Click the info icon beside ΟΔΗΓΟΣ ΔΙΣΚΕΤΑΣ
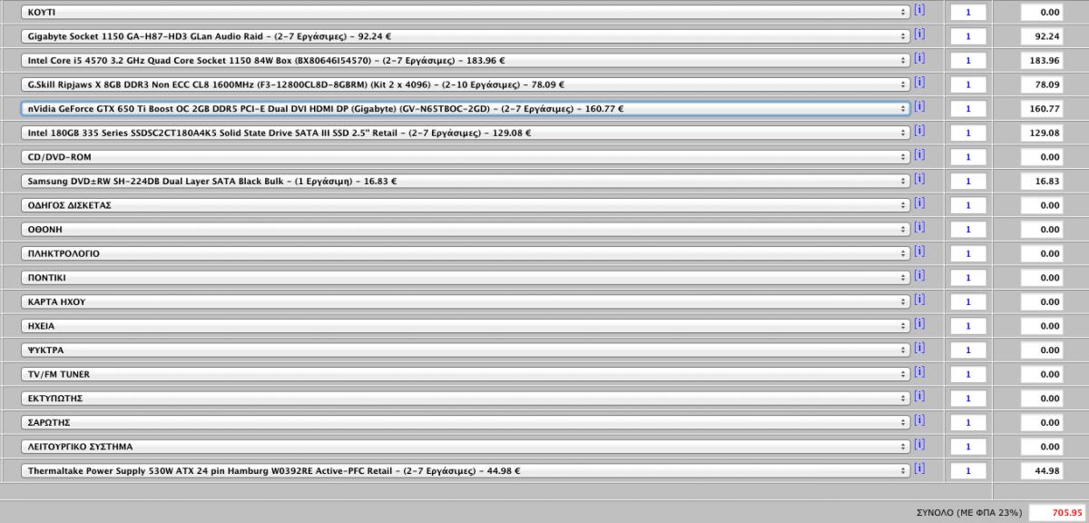The image size is (1089, 523). 919,203
